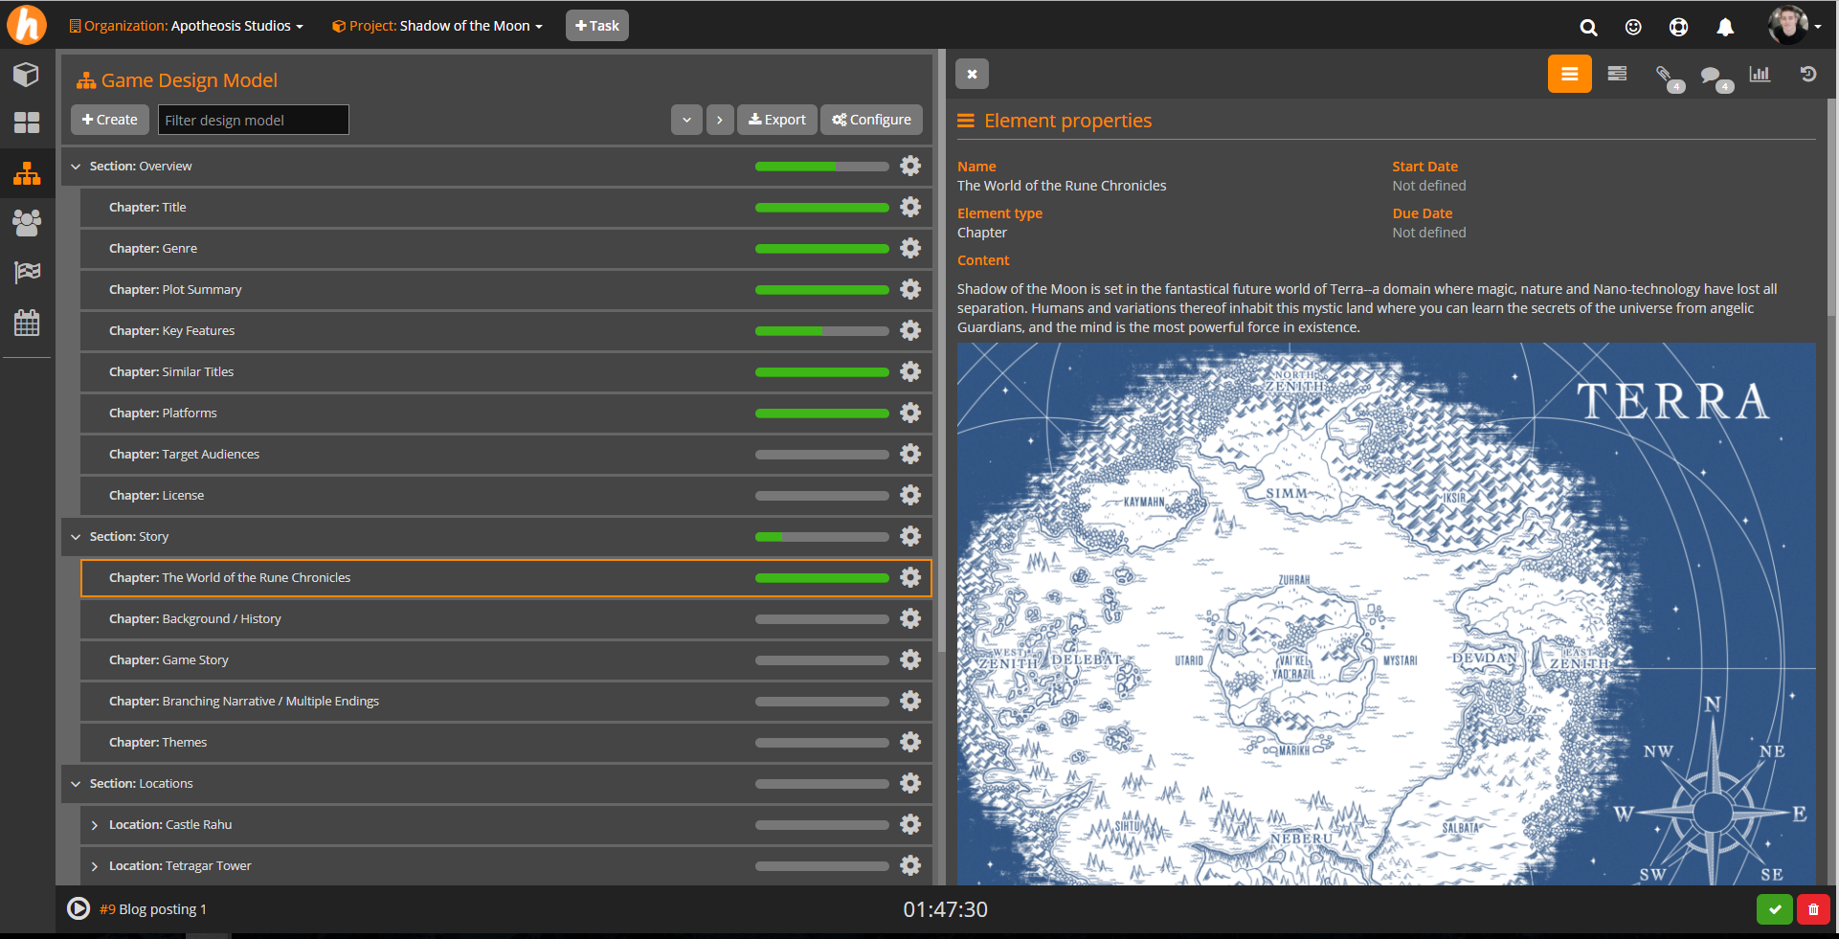
Task: Open gear settings for Chapter: Similar Titles
Action: 910,371
